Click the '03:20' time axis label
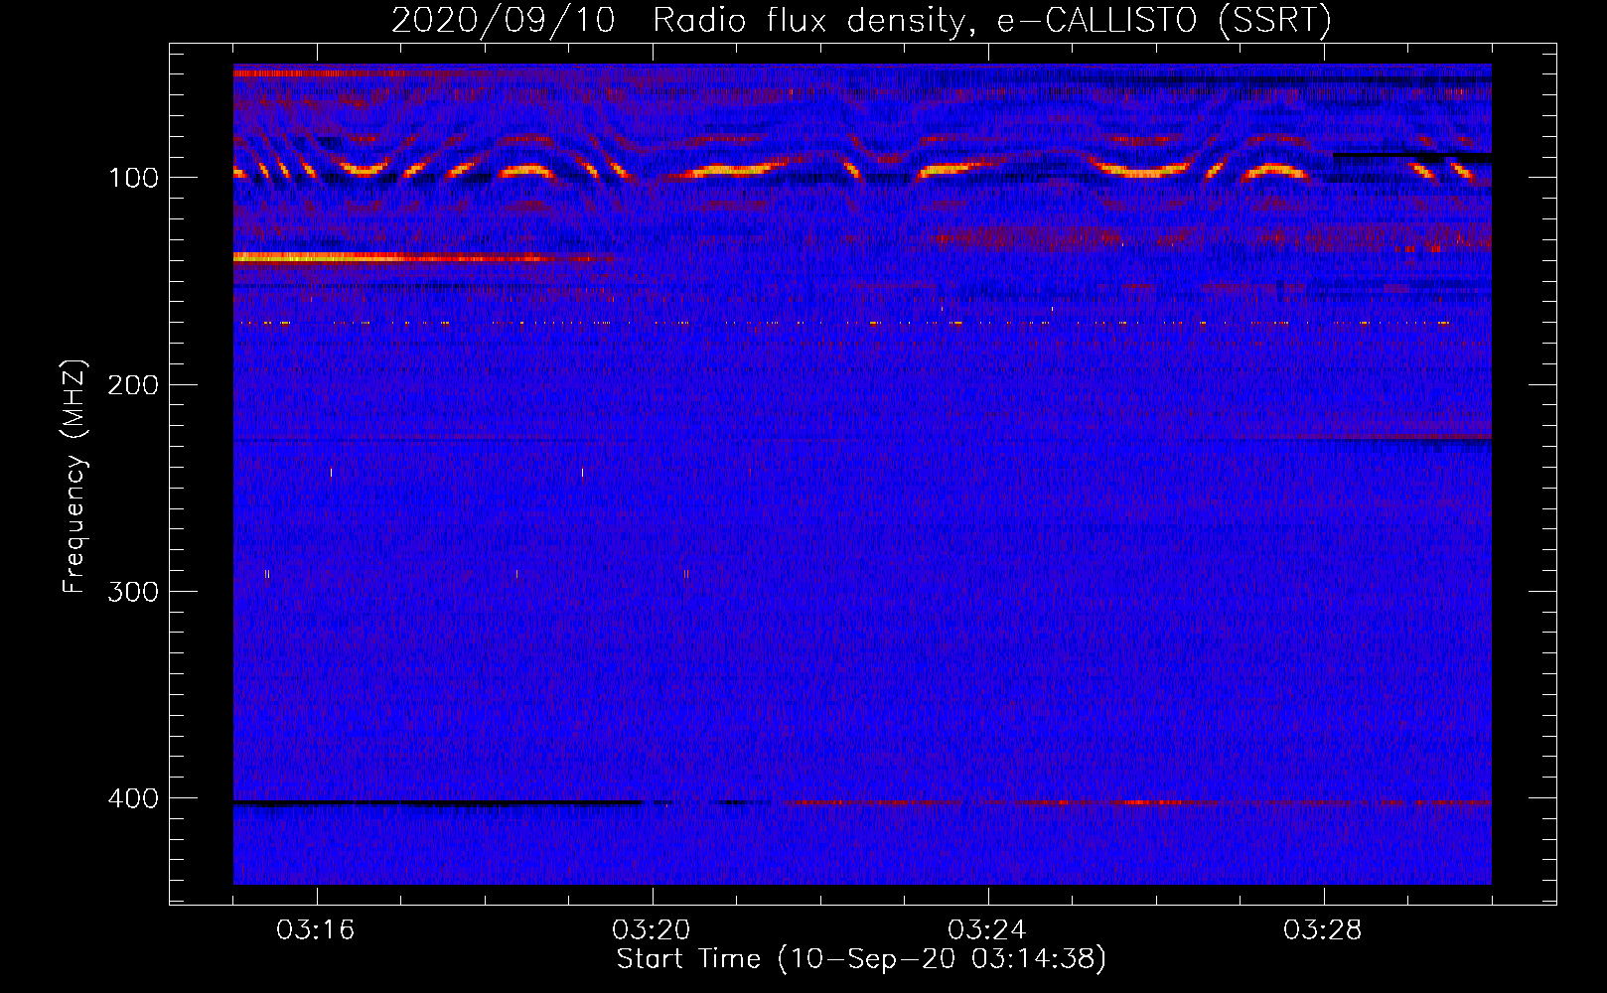 tap(652, 930)
